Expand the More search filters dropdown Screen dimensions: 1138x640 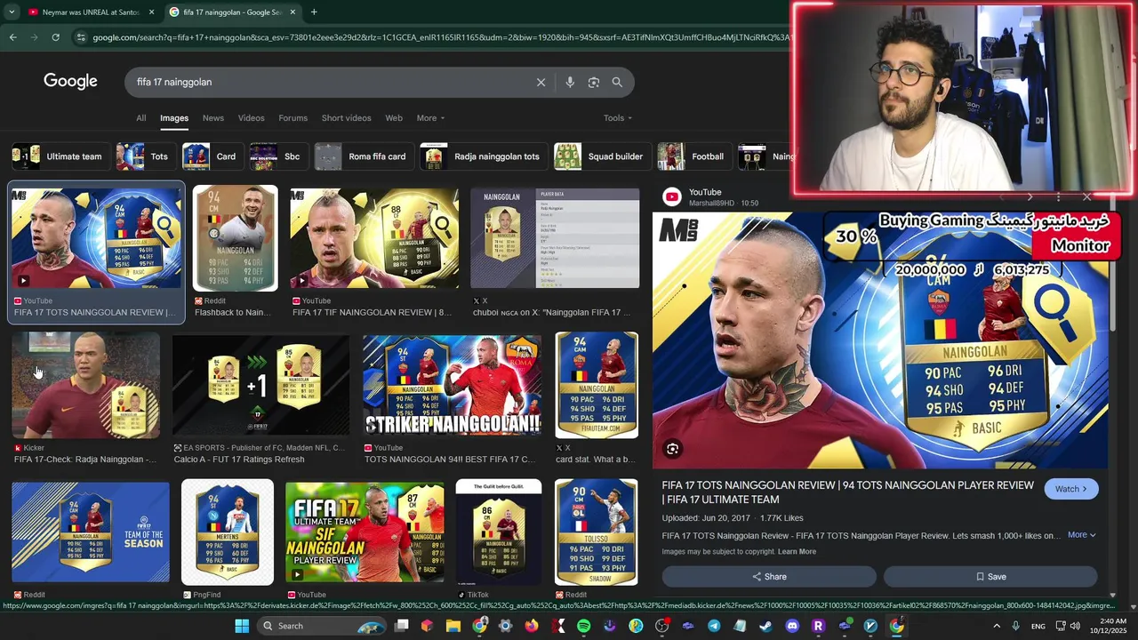coord(430,118)
